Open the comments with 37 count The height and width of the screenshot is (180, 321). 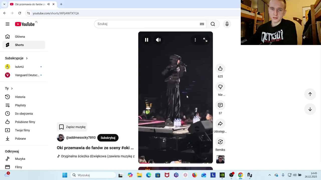pyautogui.click(x=220, y=105)
